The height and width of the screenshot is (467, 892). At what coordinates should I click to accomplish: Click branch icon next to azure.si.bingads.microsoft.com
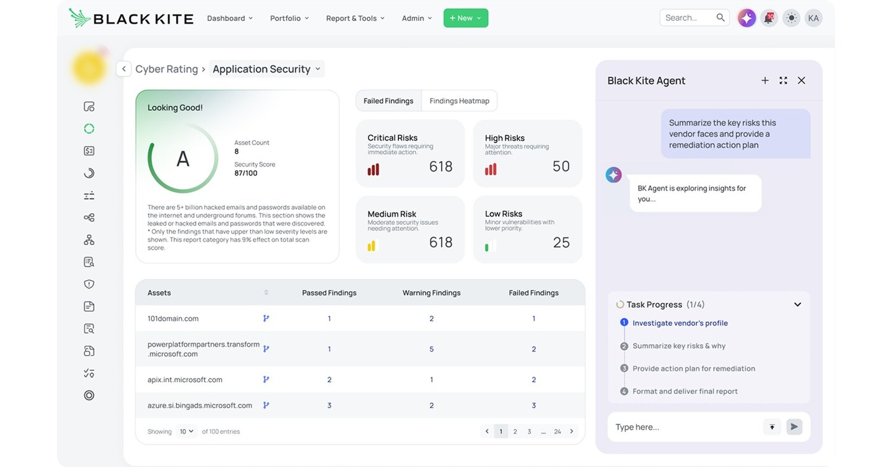tap(266, 406)
